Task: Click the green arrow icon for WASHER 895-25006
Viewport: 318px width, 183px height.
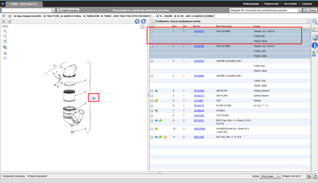Action: click(x=156, y=129)
